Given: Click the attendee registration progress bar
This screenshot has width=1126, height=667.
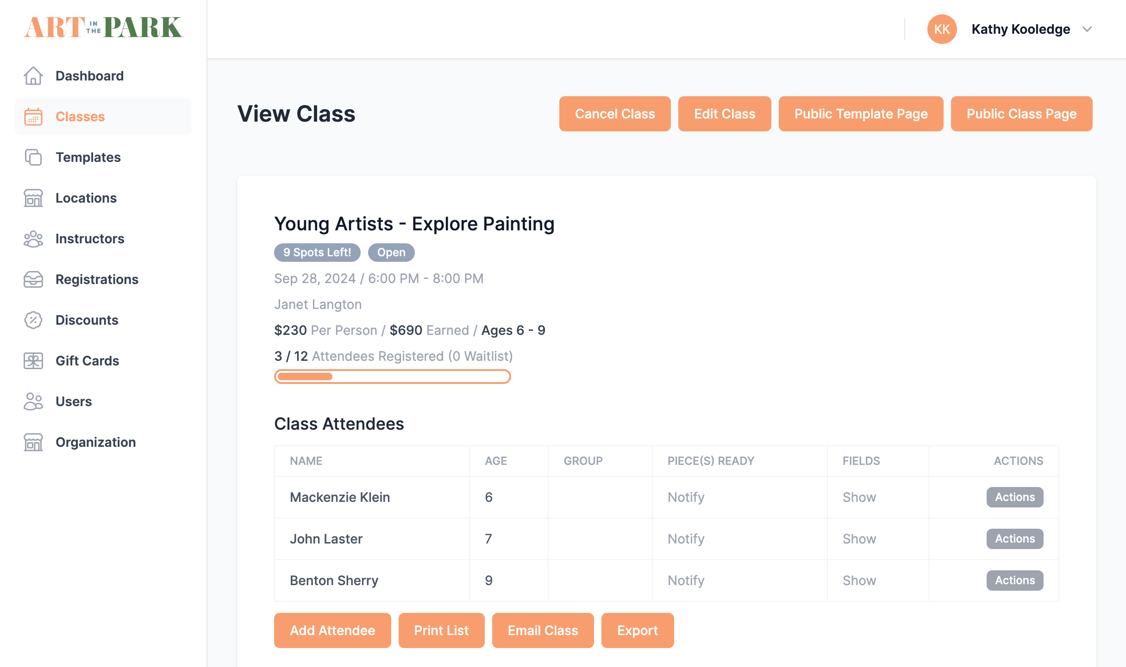Looking at the screenshot, I should click(x=392, y=377).
